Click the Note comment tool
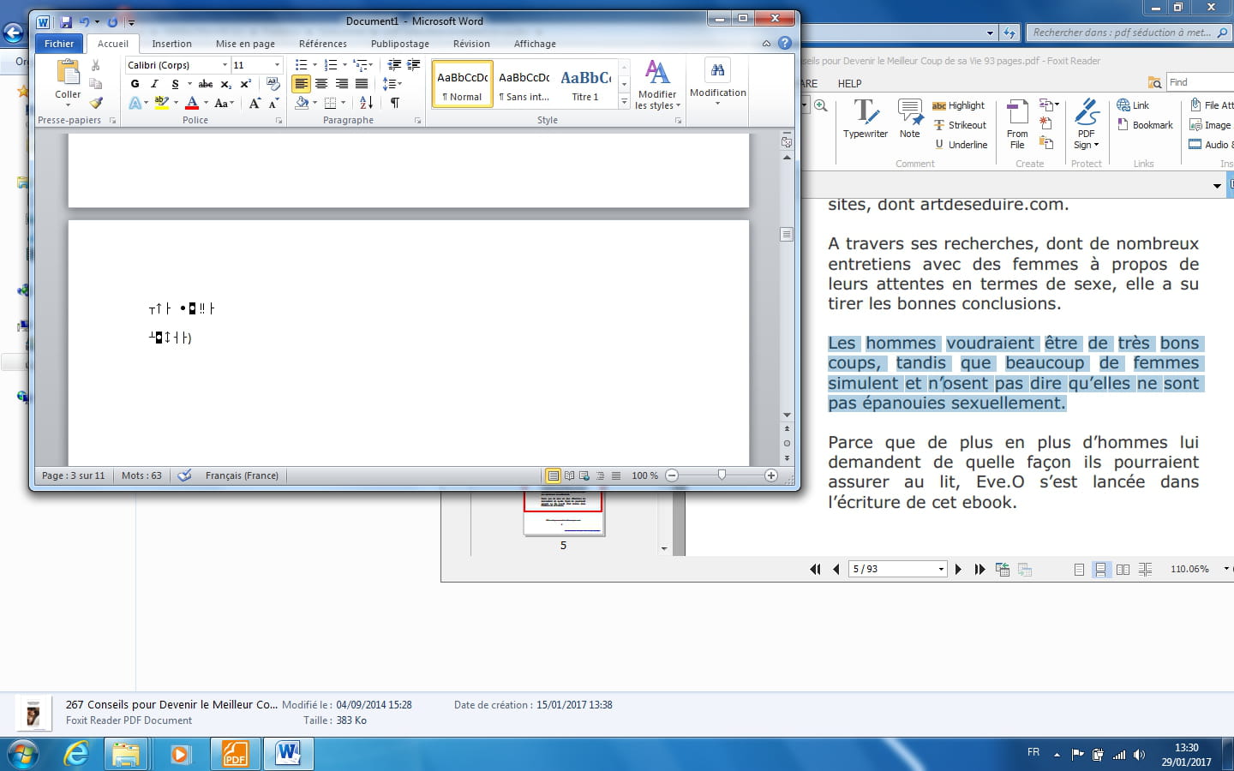 (909, 118)
